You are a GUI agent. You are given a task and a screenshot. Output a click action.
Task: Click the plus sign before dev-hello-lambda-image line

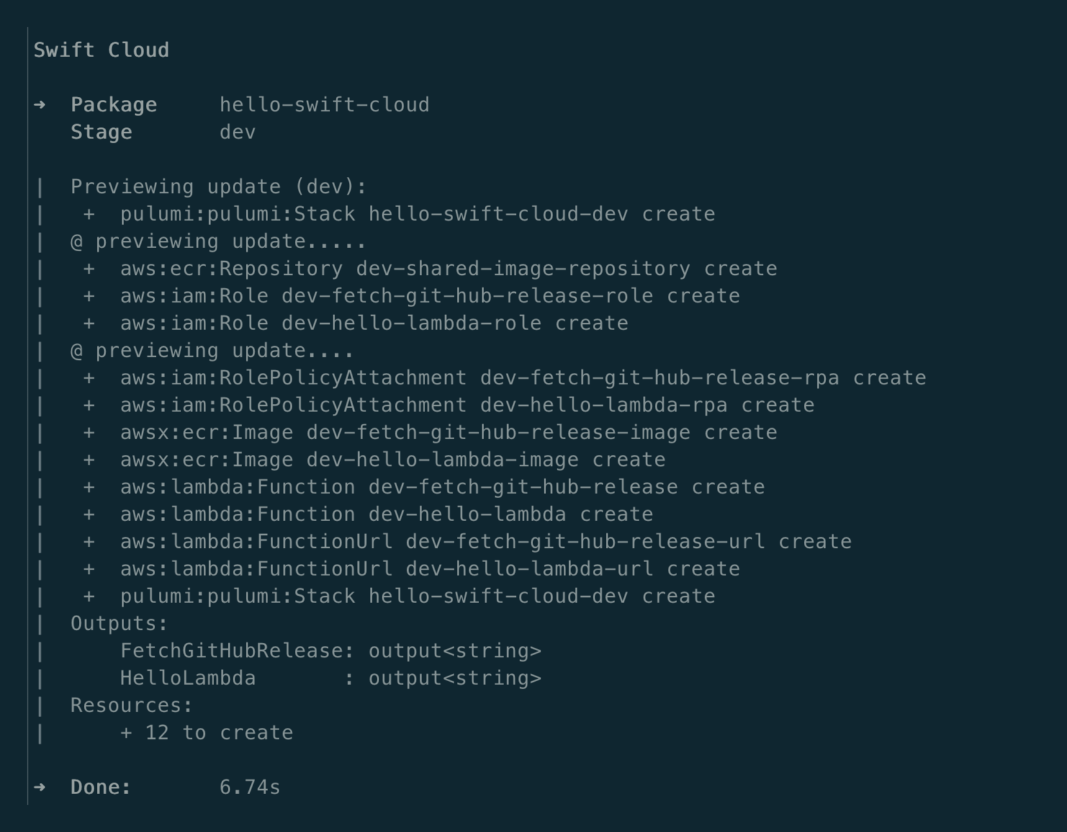pos(89,460)
